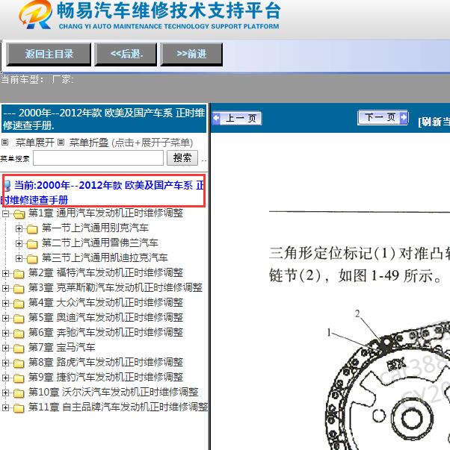Viewport: 450px width, 450px height.
Task: Expand 第三节上汽通用凯迪拉克汽车 node
Action: click(19, 258)
